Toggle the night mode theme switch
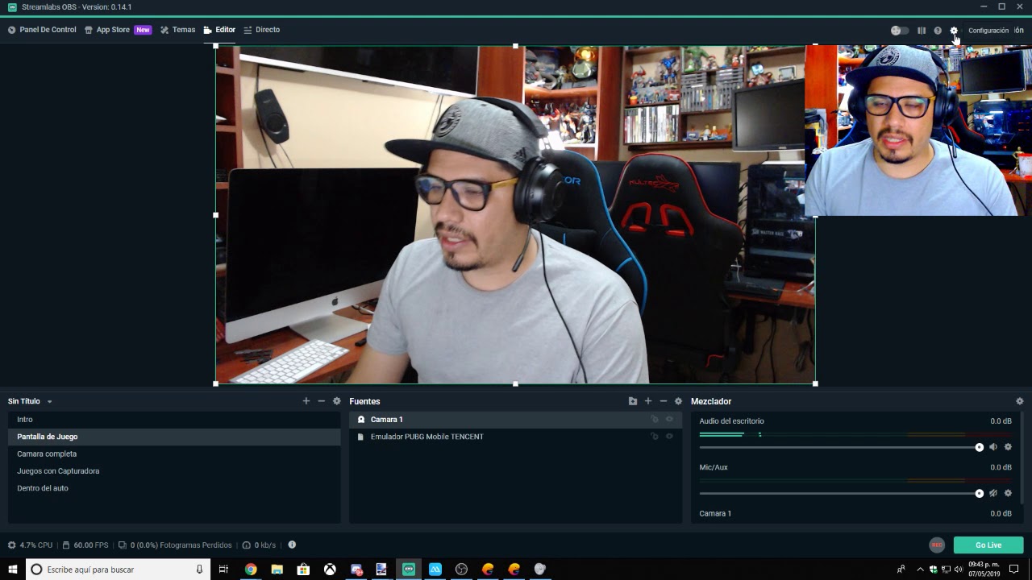This screenshot has width=1032, height=580. pyautogui.click(x=899, y=31)
